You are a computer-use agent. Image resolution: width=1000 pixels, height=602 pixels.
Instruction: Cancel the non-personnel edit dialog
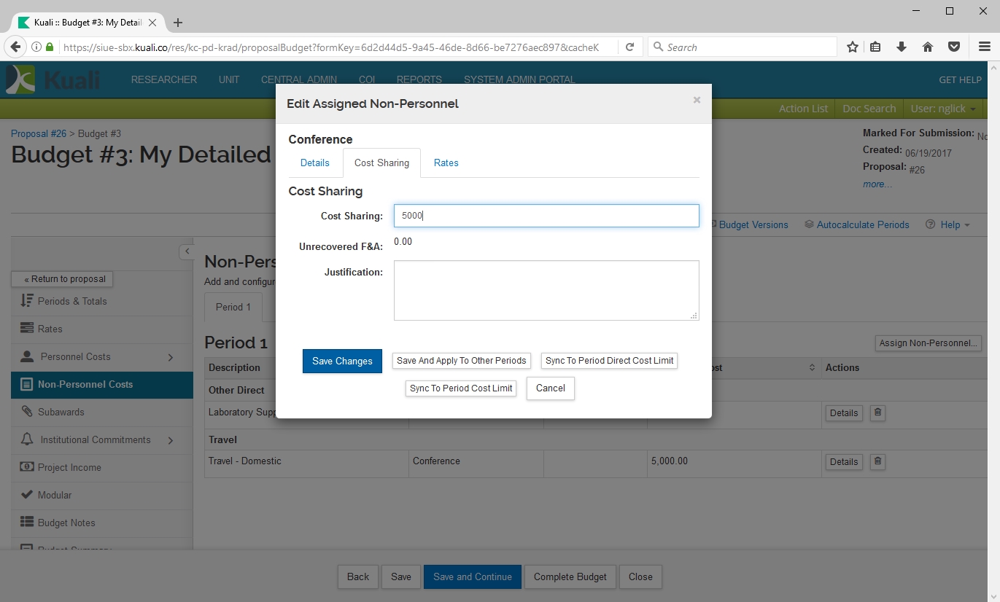click(550, 388)
